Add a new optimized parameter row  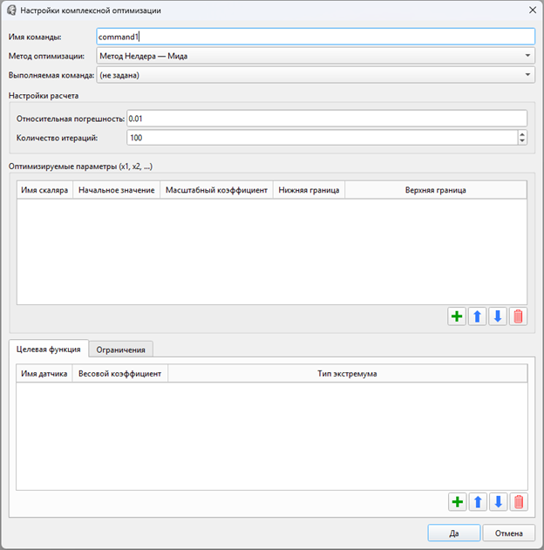457,316
